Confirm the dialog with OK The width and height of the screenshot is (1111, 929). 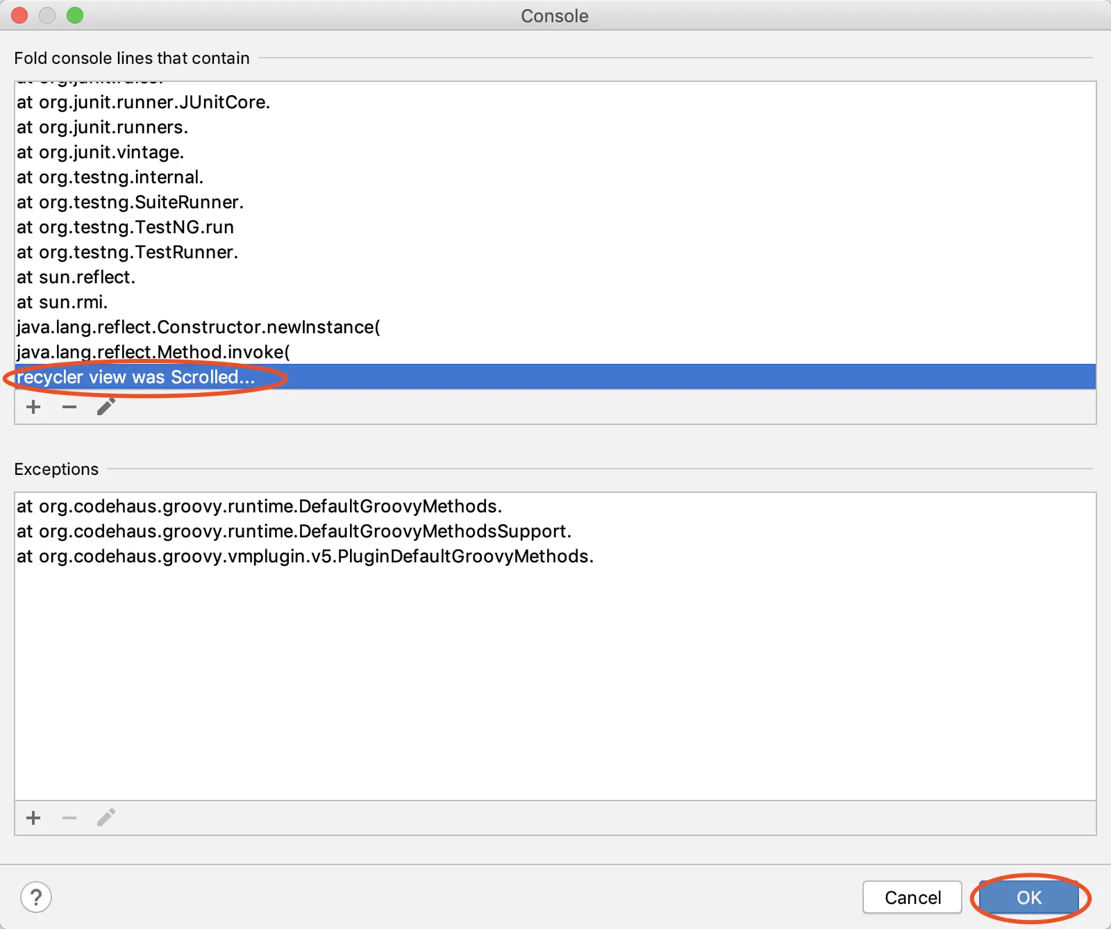[1029, 897]
